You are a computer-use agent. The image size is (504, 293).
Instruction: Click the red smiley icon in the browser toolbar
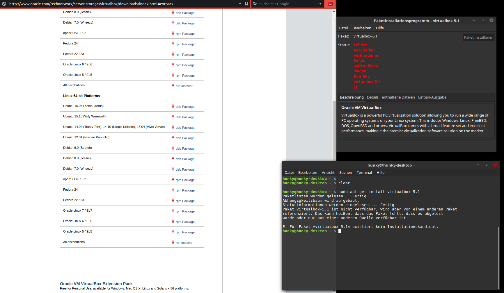pyautogui.click(x=330, y=4)
